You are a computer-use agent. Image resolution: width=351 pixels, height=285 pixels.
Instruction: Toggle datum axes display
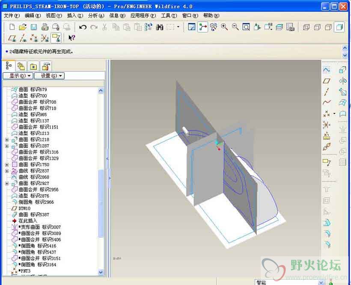click(23, 38)
